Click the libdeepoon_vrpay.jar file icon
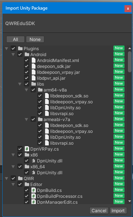The height and width of the screenshot is (217, 133). [34, 72]
